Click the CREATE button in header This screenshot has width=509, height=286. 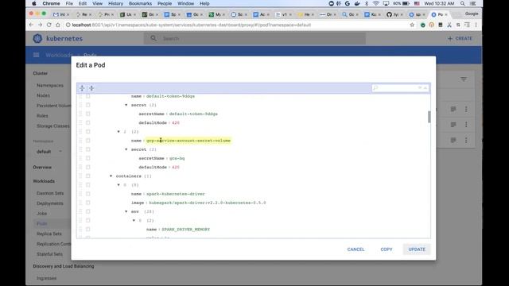click(460, 38)
